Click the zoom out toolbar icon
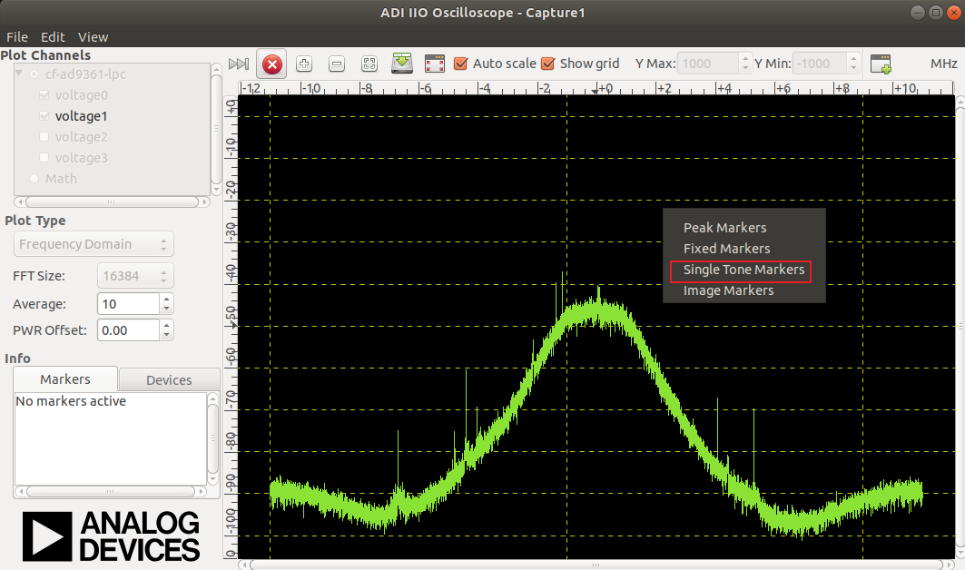 tap(337, 64)
